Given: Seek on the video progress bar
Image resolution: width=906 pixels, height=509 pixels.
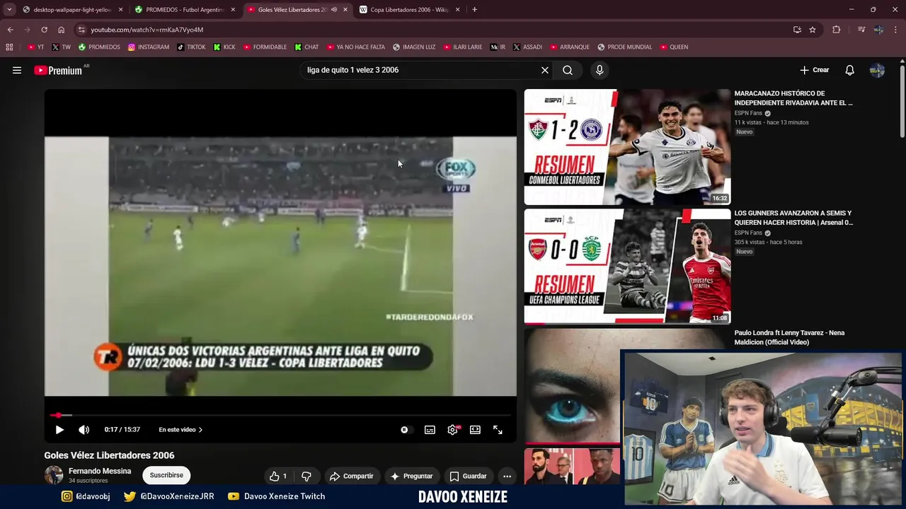Looking at the screenshot, I should (280, 415).
